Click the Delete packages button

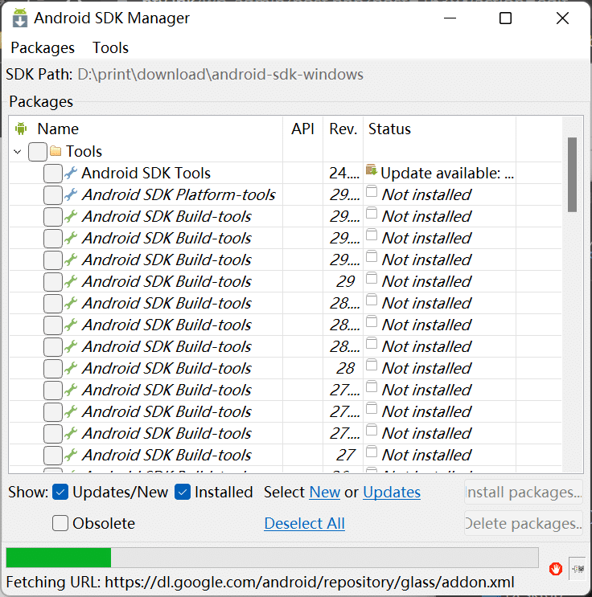(524, 524)
